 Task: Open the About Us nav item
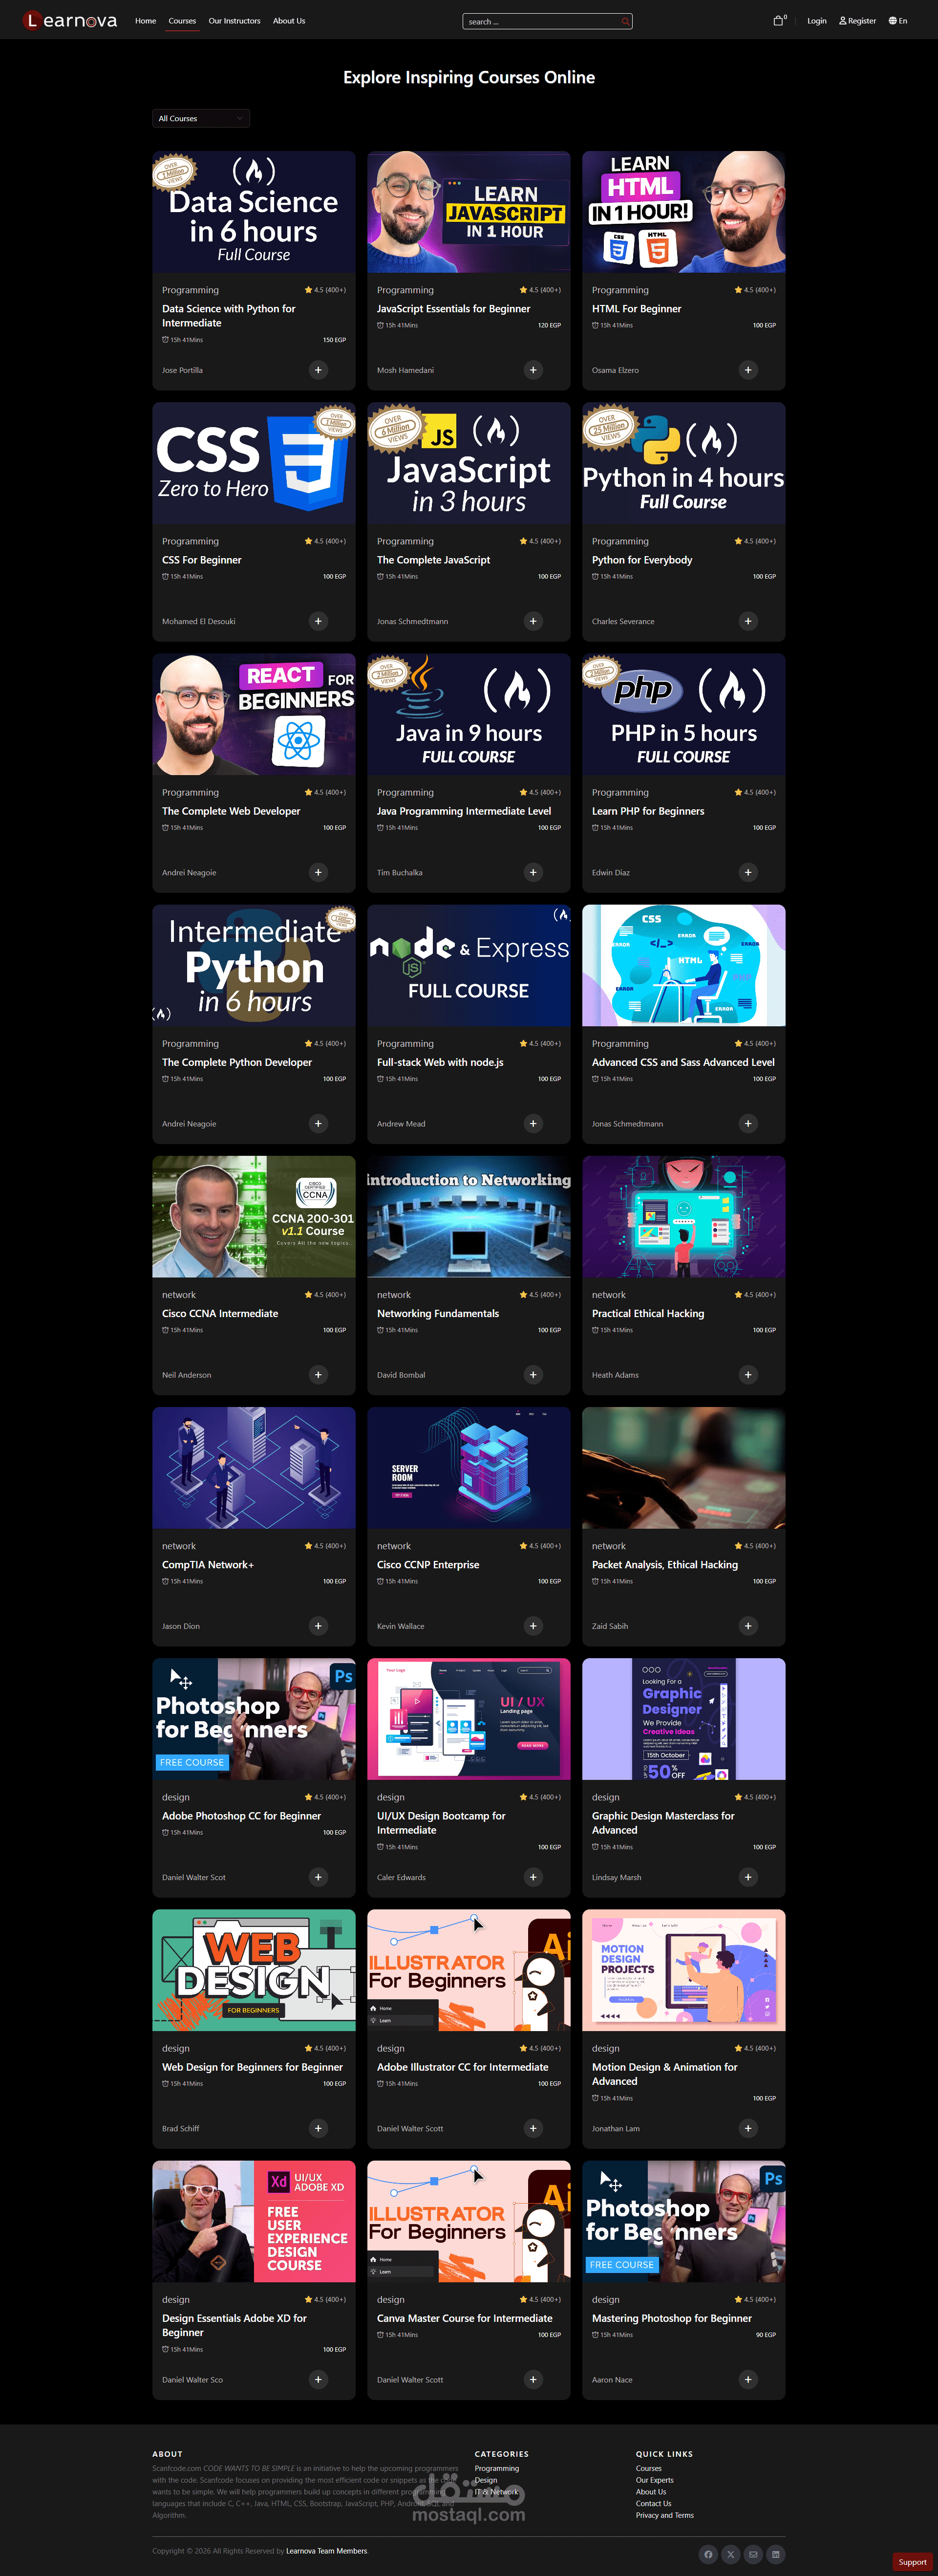tap(289, 21)
